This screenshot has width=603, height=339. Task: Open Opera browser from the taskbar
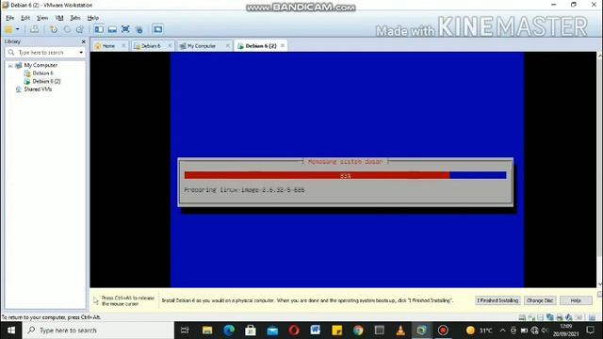click(294, 331)
